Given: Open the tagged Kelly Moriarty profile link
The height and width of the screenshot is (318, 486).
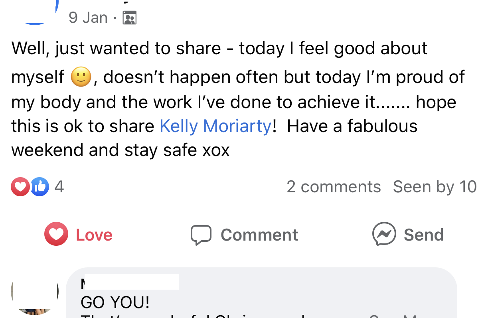Looking at the screenshot, I should pyautogui.click(x=215, y=126).
